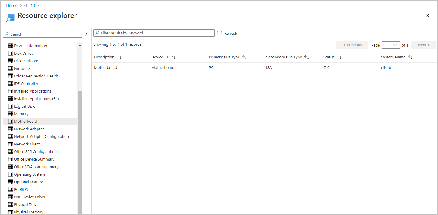Sort by Primary Bus Type column
Screen dimensions: 438x215
coord(245,57)
